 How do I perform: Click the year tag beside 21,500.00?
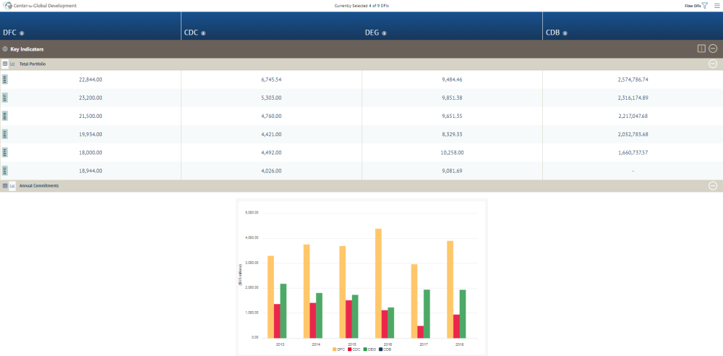[5, 116]
